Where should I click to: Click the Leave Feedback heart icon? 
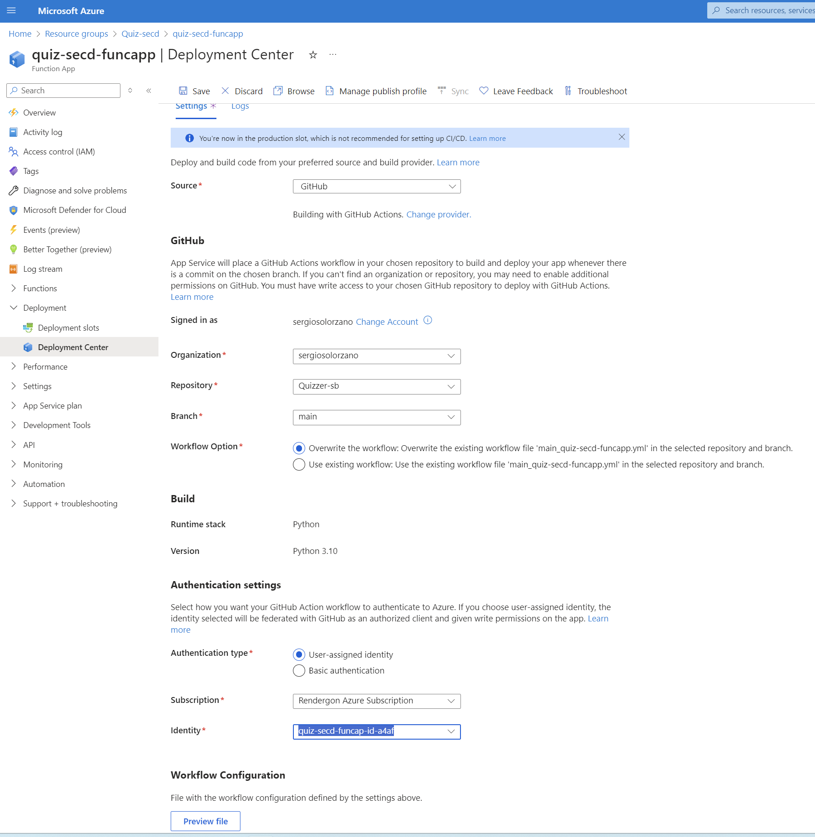pos(484,91)
